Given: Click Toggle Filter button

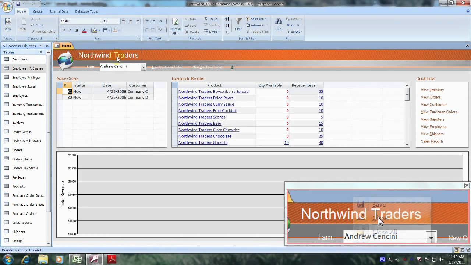Looking at the screenshot, I should click(258, 31).
